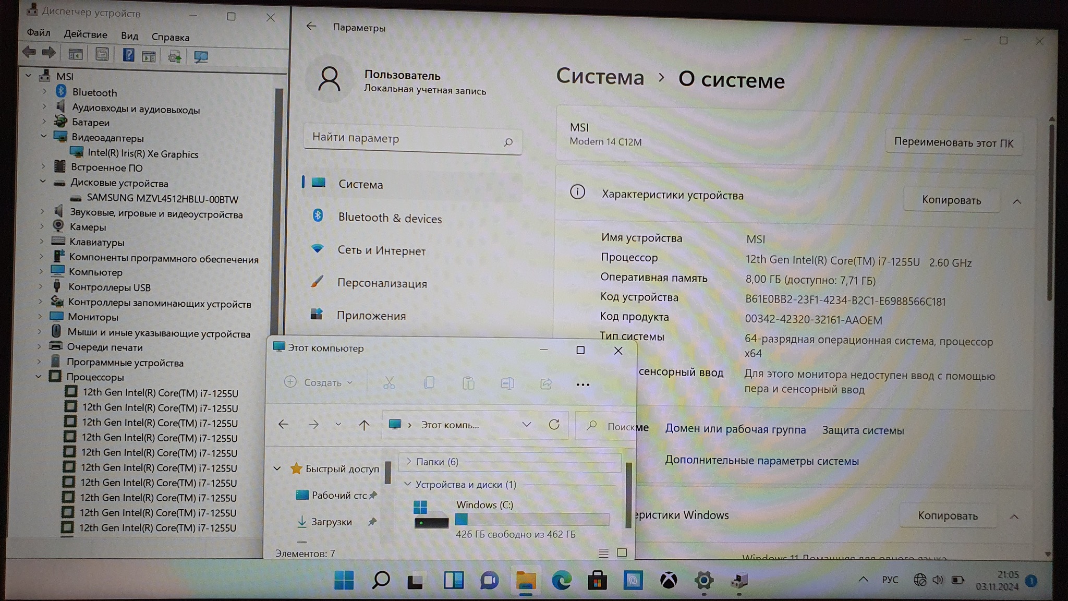
Task: Click the scan hardware changes toolbar icon
Action: point(200,56)
